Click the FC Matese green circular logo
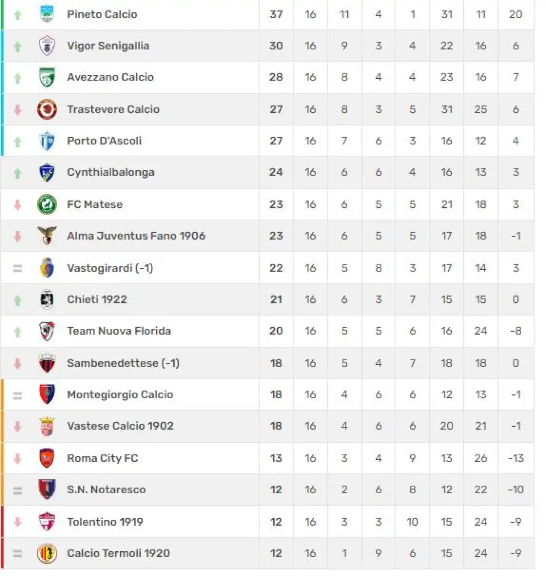 point(47,204)
